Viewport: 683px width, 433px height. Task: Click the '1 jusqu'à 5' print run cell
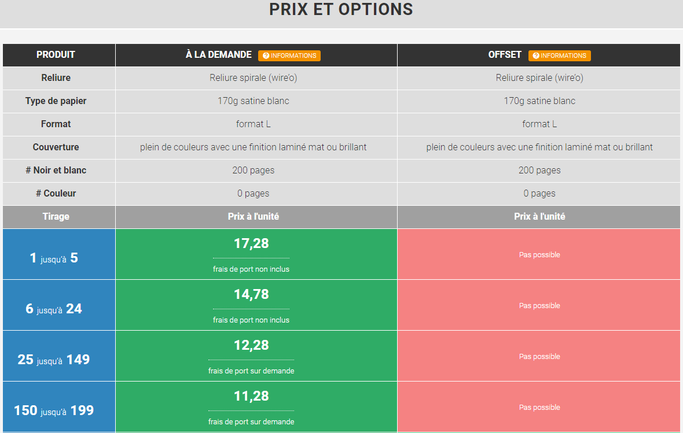click(54, 258)
